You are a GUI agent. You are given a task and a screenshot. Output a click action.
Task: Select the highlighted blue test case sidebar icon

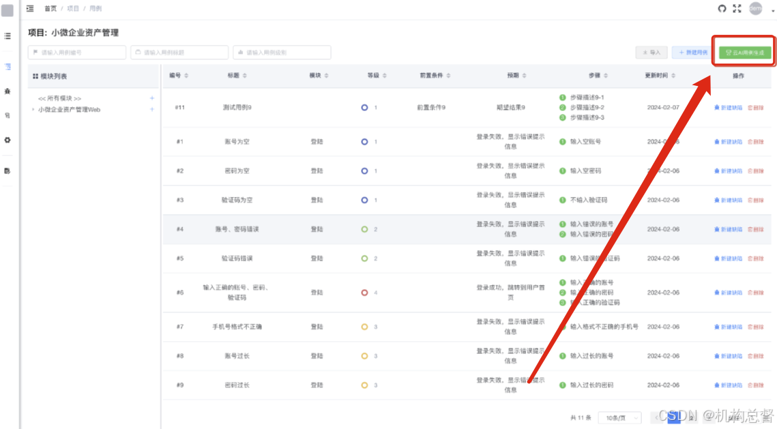pos(8,66)
